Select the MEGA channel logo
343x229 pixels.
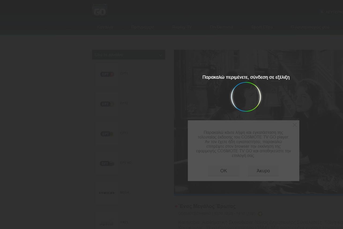(x=107, y=193)
